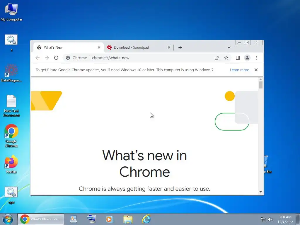View site info Chrome icon in address bar
This screenshot has height=225, width=300.
point(68,58)
